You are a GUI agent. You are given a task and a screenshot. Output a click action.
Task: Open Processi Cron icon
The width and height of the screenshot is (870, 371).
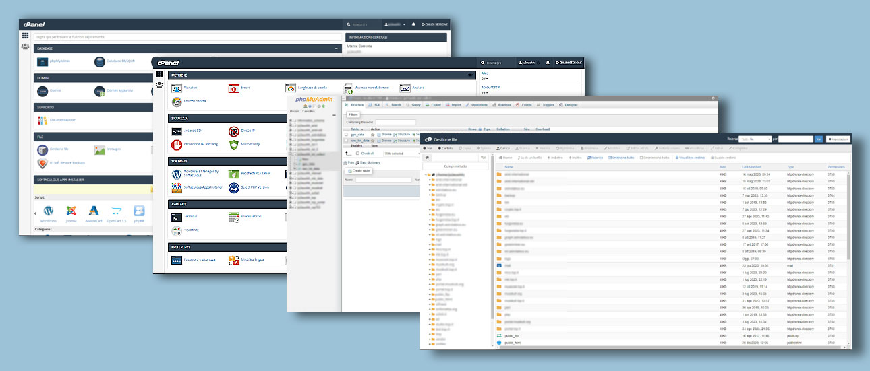click(234, 217)
